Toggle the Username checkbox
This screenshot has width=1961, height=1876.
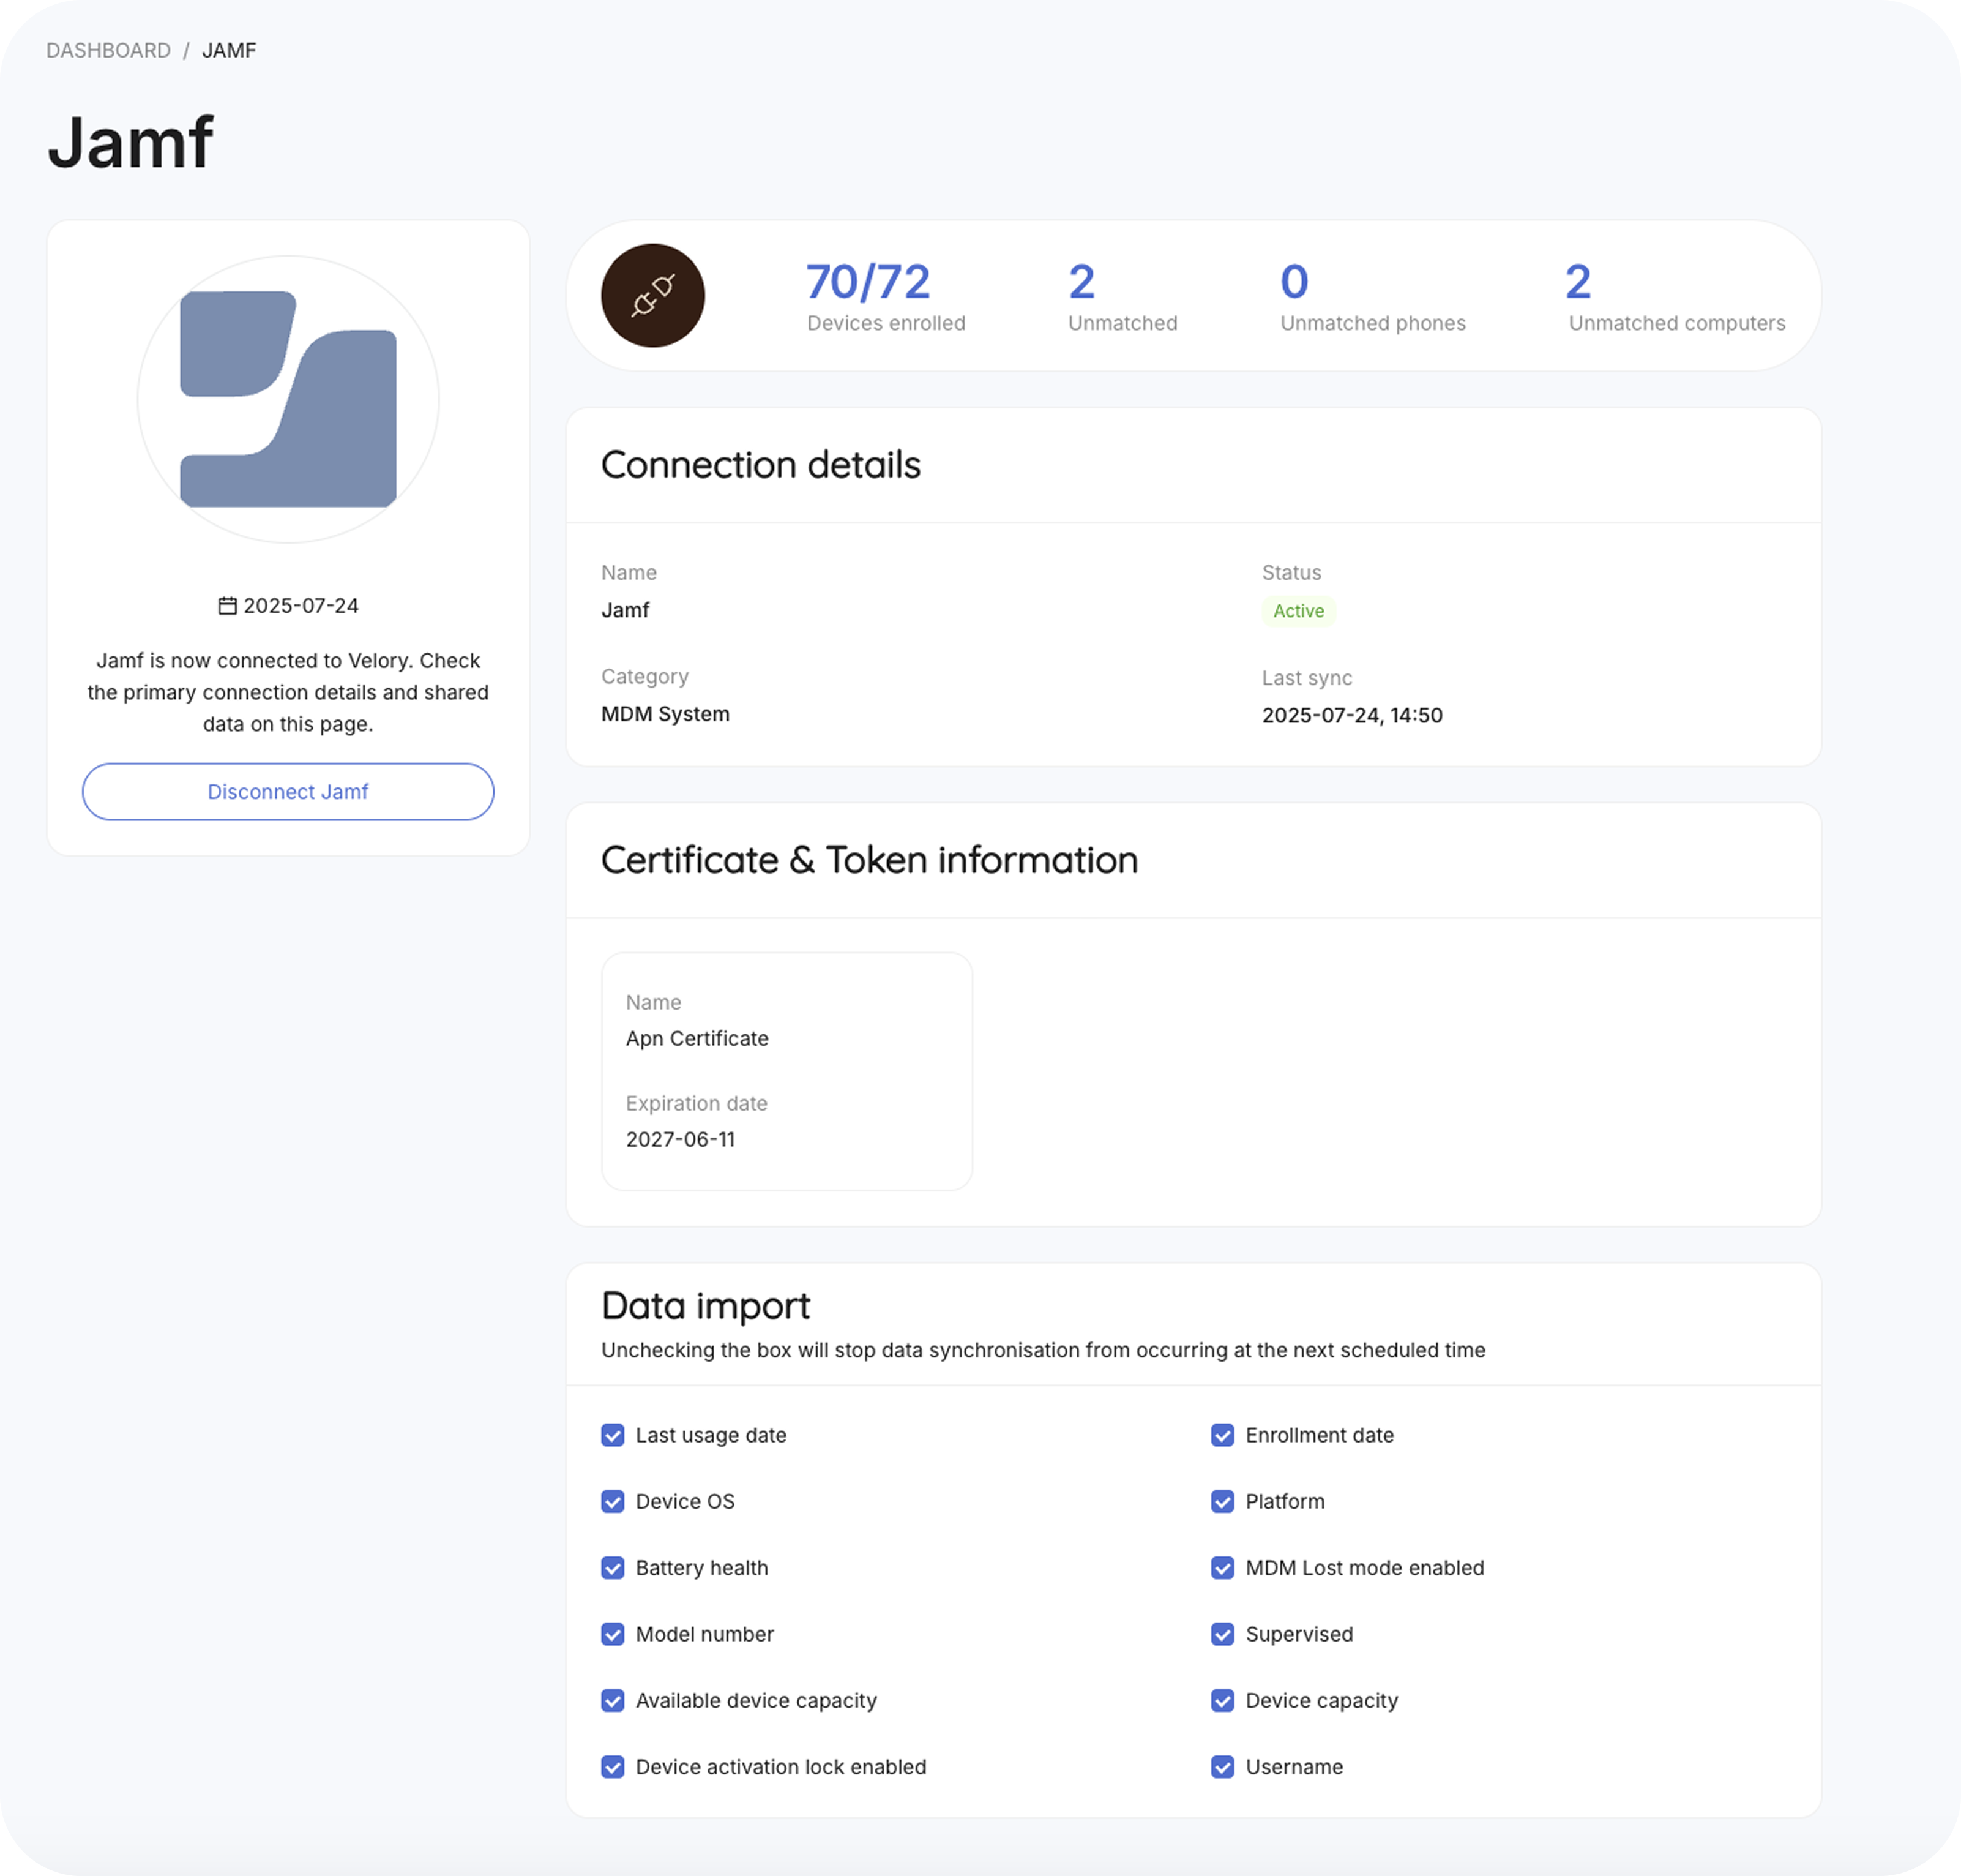(x=1222, y=1767)
